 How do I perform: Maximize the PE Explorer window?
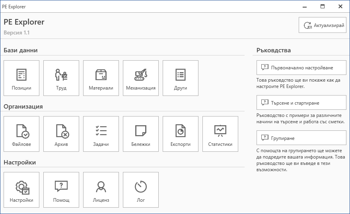pos(323,6)
